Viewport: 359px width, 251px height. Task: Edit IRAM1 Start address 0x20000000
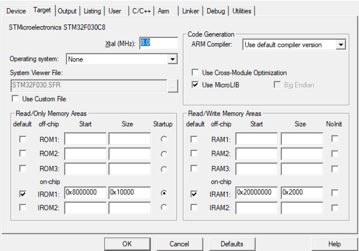[x=257, y=193]
